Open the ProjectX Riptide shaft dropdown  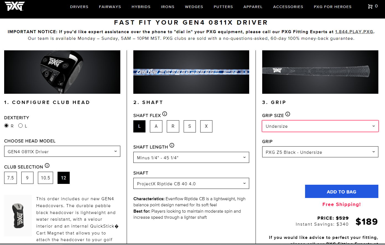(x=191, y=183)
